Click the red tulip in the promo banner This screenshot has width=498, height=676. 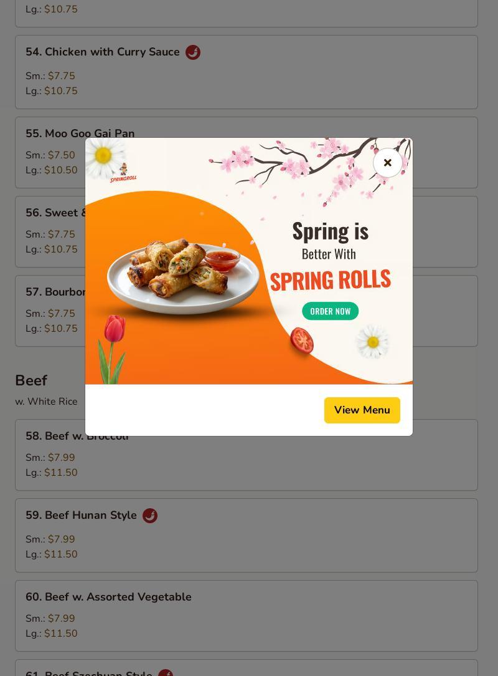pyautogui.click(x=112, y=349)
